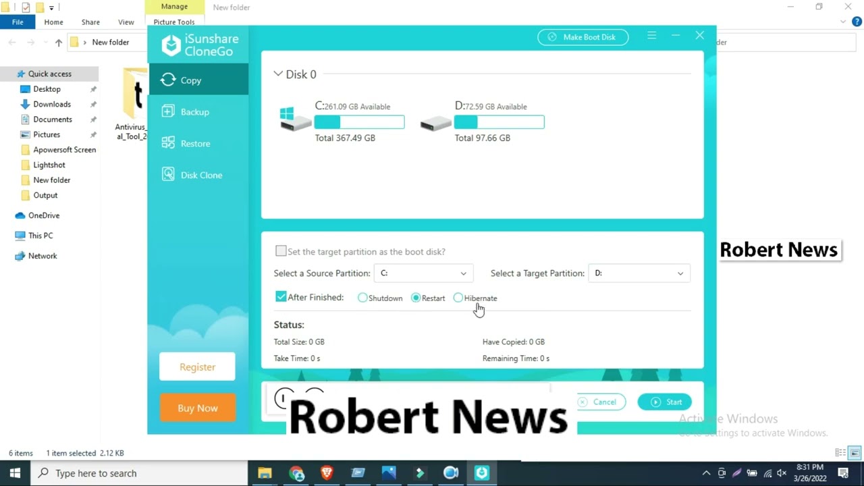Select Quick access in Explorer tree
Screen dimensions: 864x486
point(49,74)
